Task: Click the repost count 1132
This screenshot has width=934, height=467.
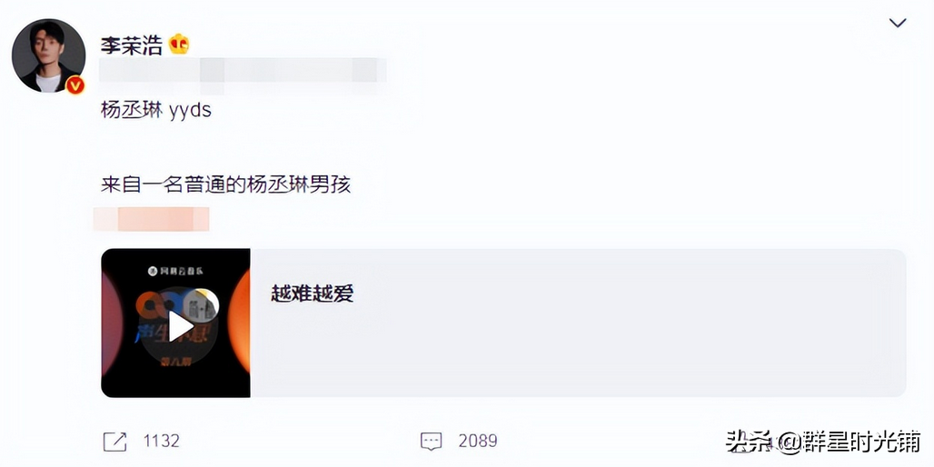Action: point(162,441)
